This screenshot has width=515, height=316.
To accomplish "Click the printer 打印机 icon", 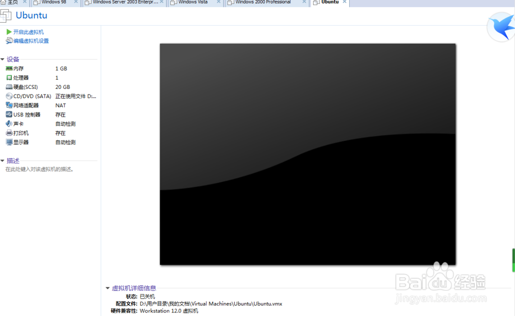I will [x=9, y=133].
